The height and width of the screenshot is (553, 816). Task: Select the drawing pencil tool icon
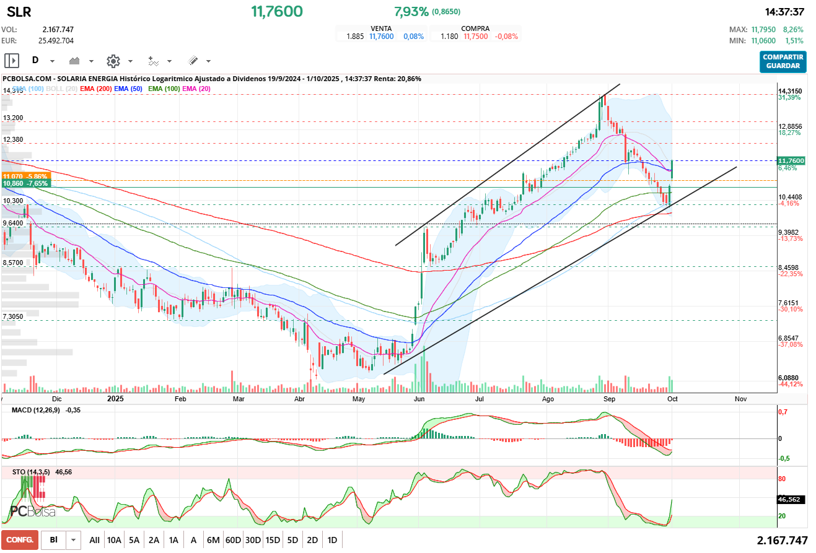[x=193, y=61]
